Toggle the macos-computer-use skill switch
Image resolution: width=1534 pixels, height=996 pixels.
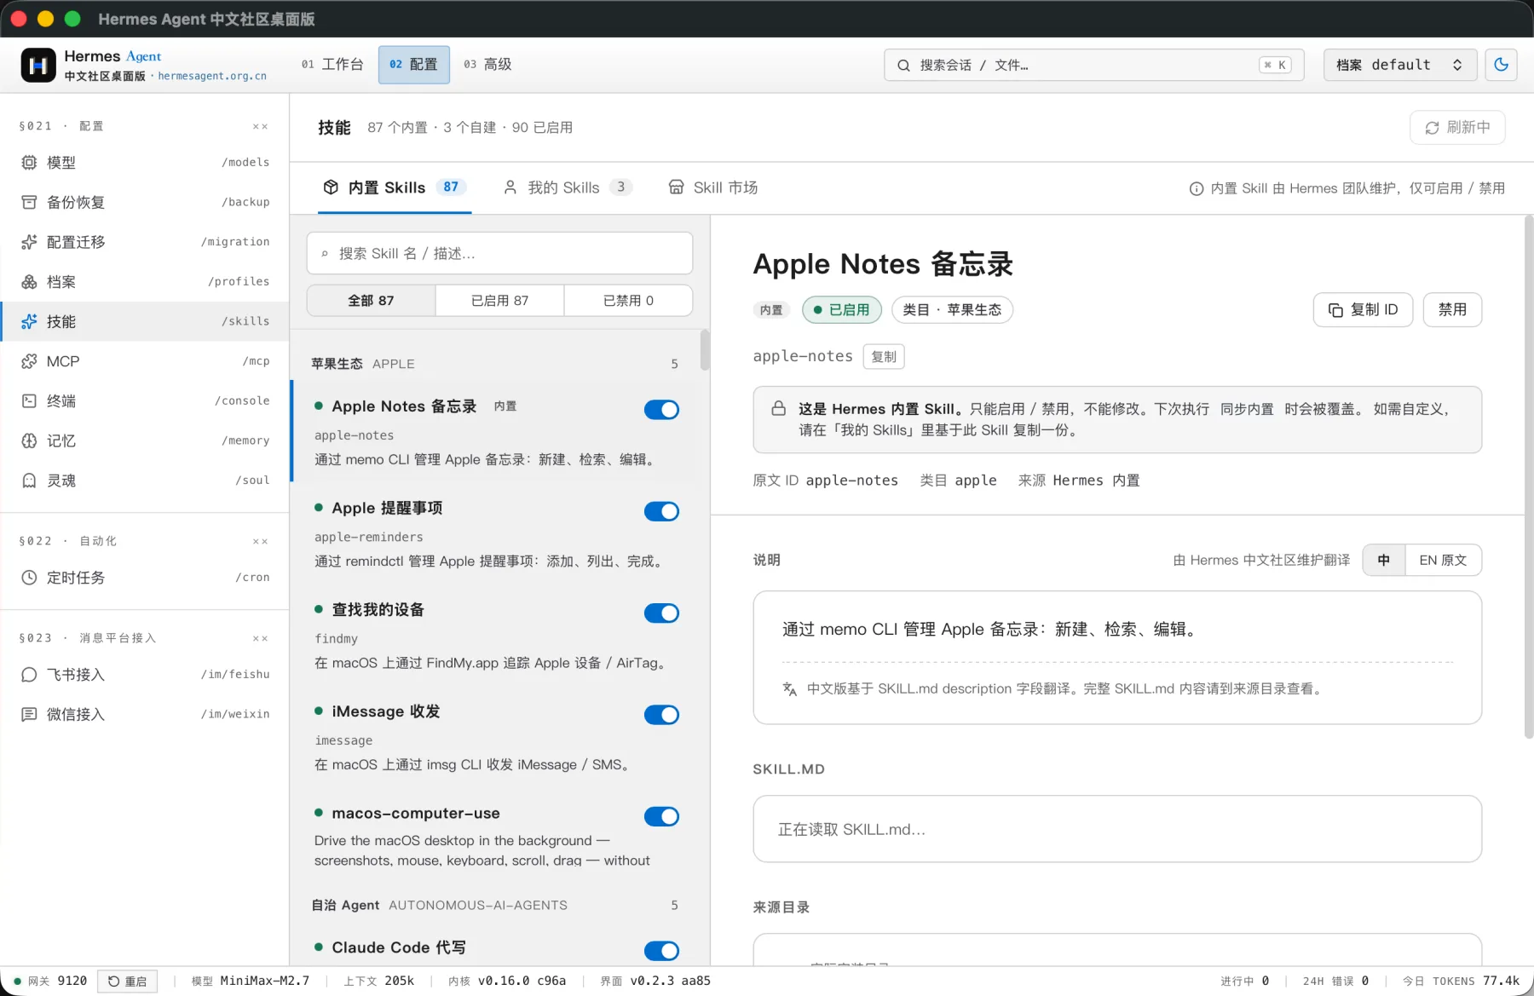point(661,816)
